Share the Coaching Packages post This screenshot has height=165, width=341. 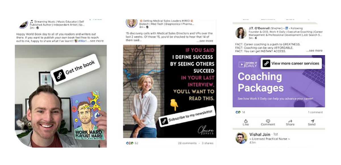tap(290, 122)
